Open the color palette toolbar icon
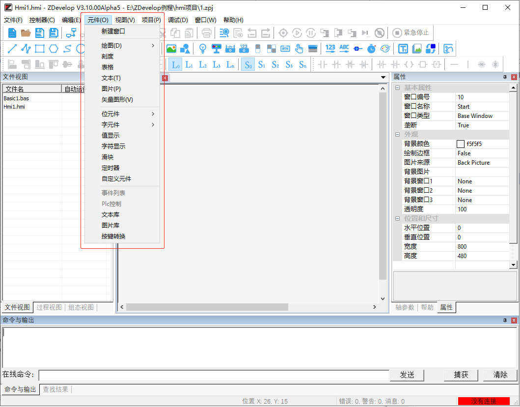The image size is (520, 407). point(385,49)
